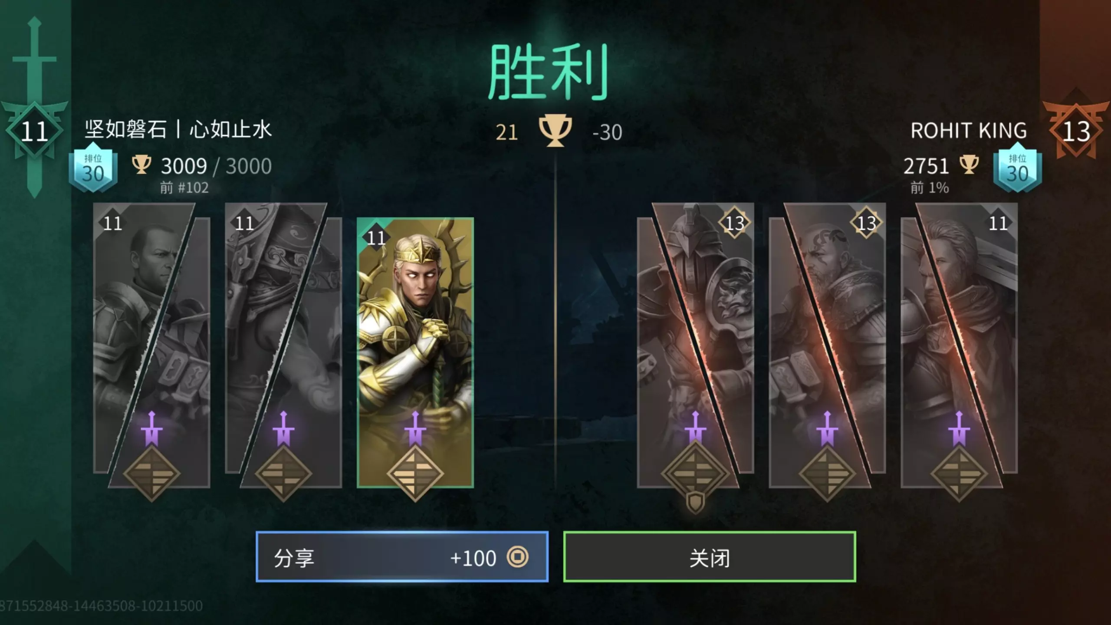Select the golden crowned hero card

[x=415, y=352]
